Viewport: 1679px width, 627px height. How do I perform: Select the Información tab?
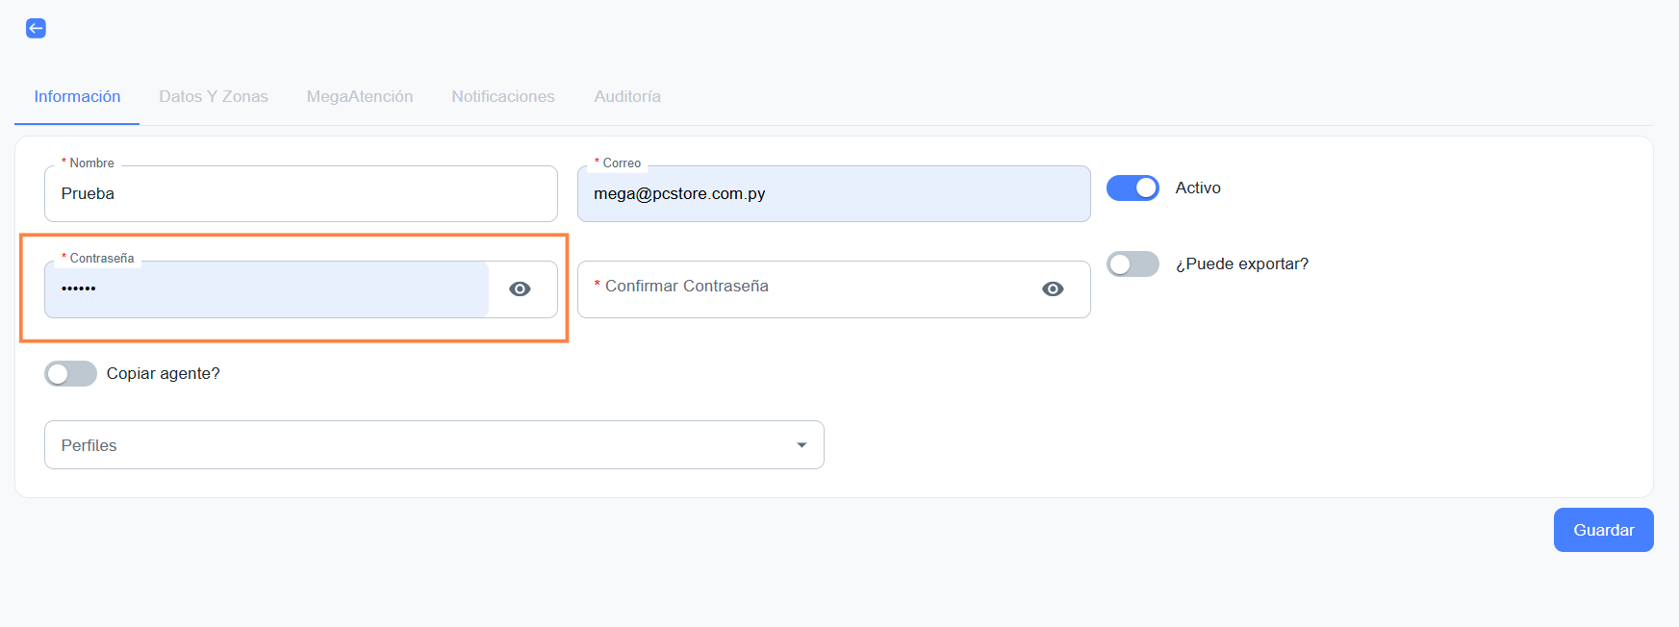coord(77,97)
